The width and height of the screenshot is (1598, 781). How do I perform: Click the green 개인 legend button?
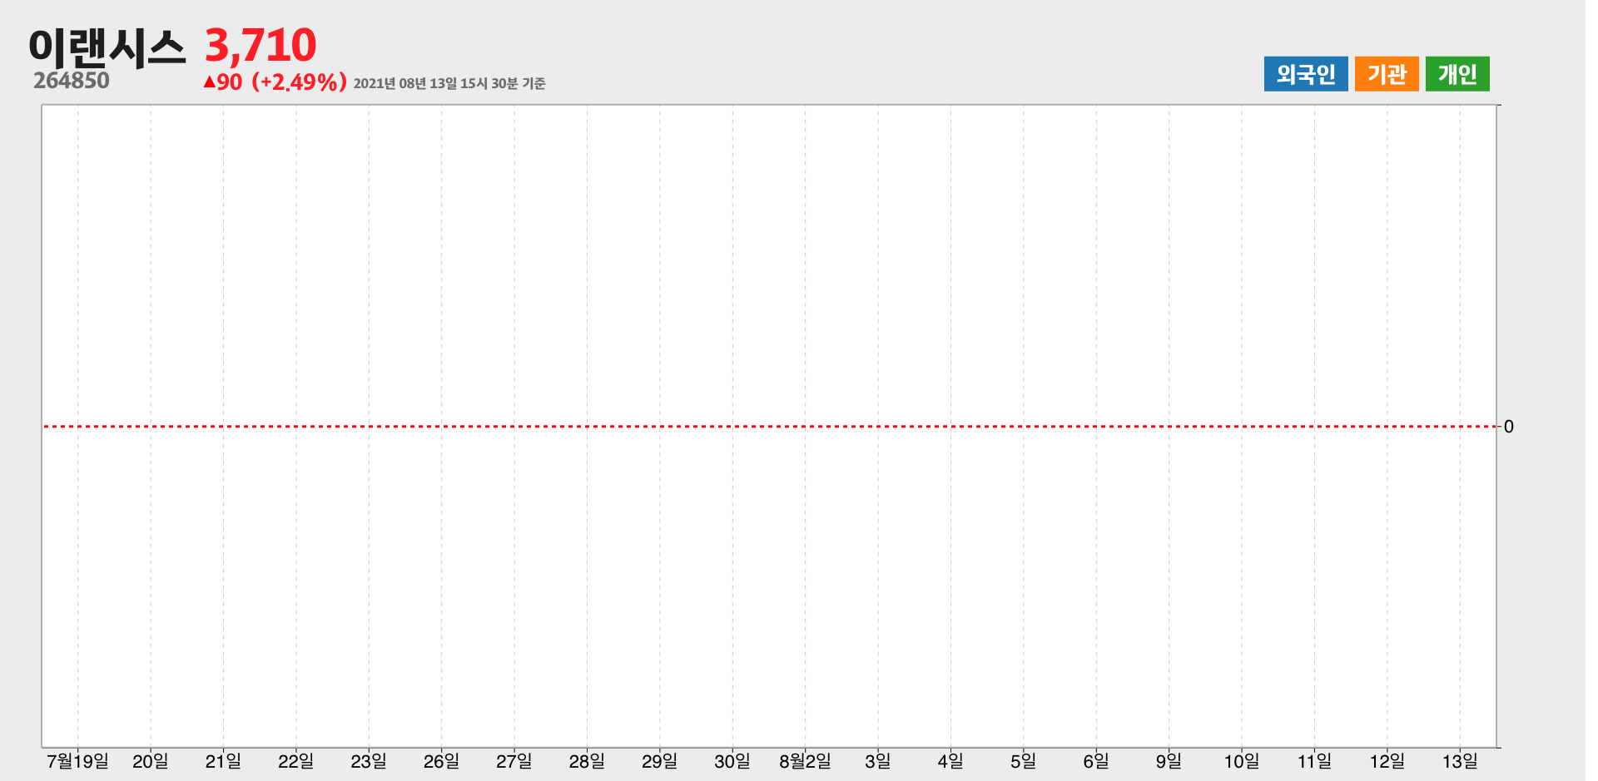(1457, 74)
